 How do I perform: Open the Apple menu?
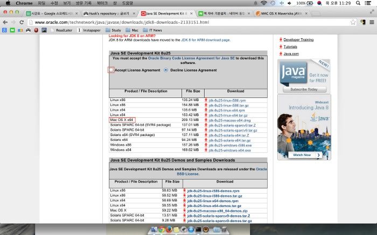(x=8, y=3)
